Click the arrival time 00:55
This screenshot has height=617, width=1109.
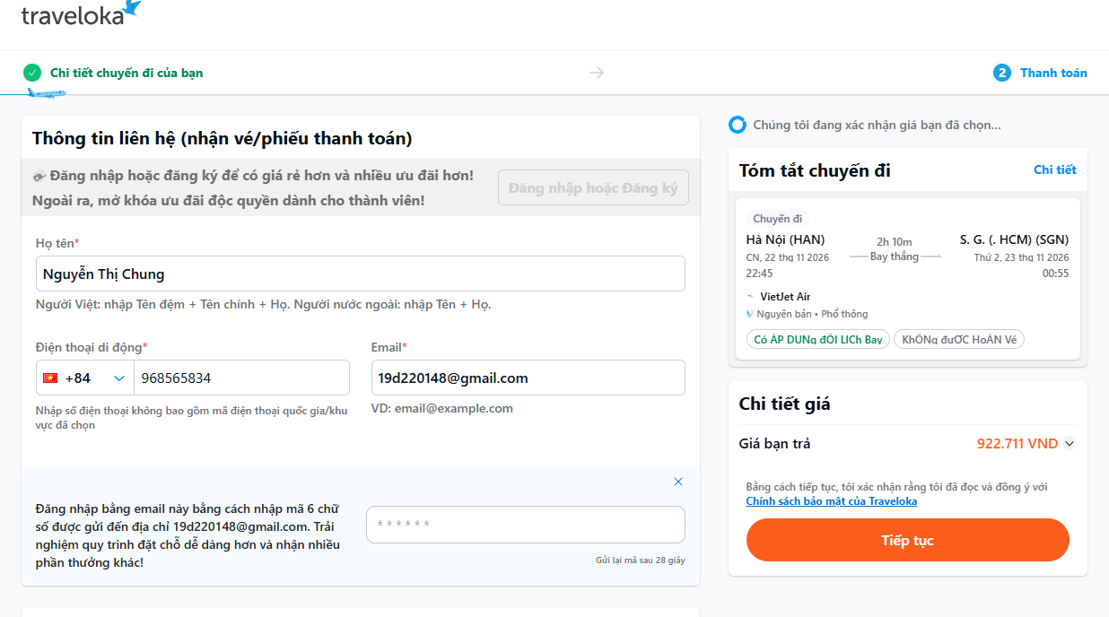tap(1055, 274)
